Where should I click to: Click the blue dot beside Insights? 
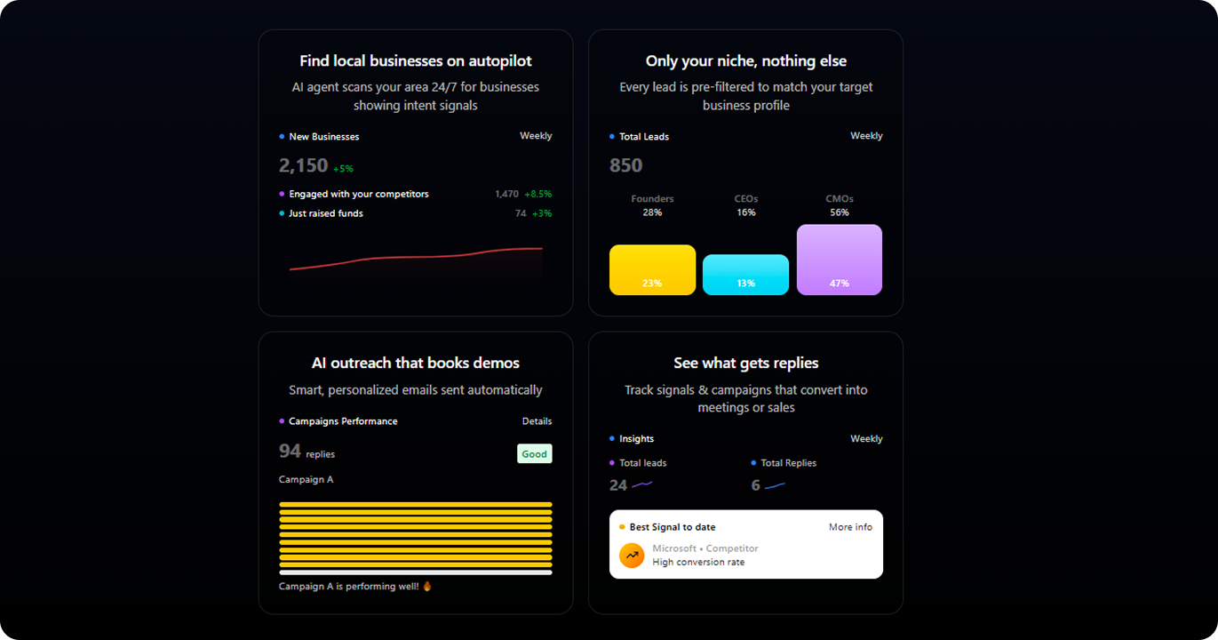point(610,438)
